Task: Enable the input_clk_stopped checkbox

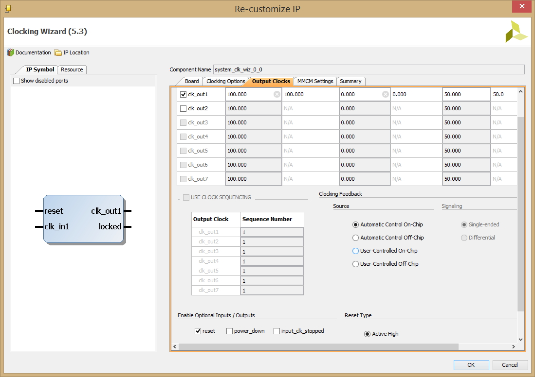Action: [277, 331]
